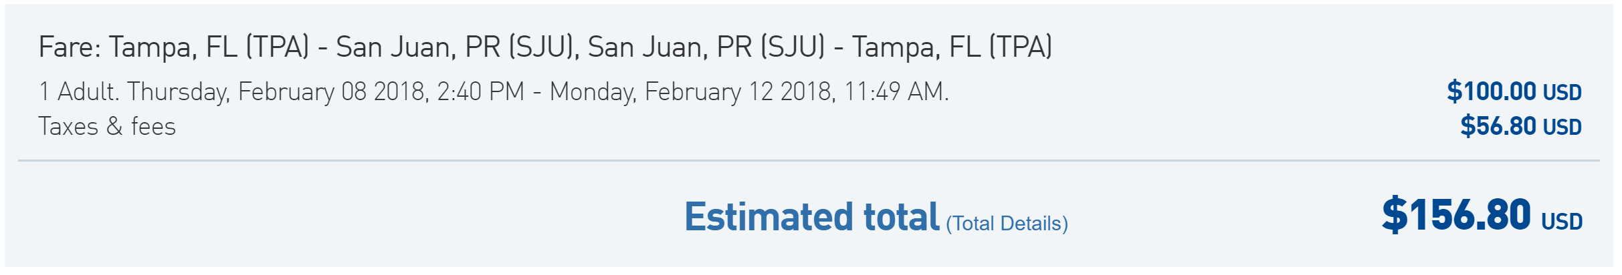1622x275 pixels.
Task: Click the Thursday, February 08 2018 departure date
Action: (277, 91)
